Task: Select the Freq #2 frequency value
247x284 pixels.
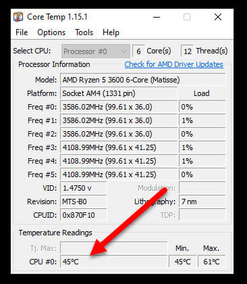Action: coord(119,134)
